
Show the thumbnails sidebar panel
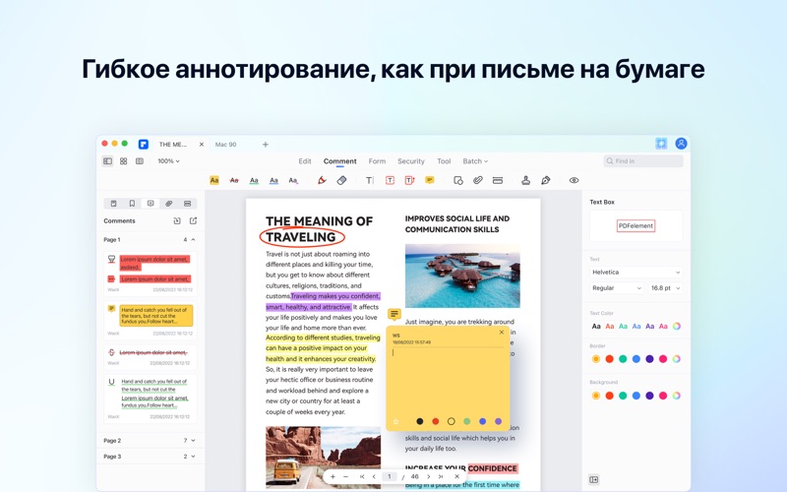pos(113,204)
